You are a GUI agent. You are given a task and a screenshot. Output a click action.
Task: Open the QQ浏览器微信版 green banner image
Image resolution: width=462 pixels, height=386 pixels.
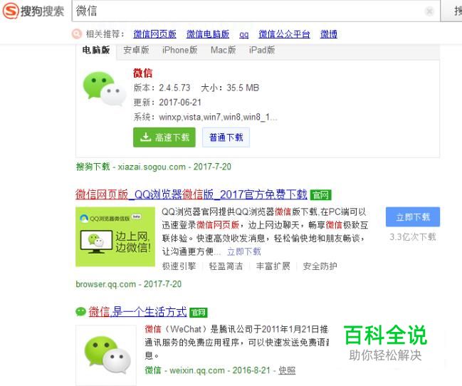click(115, 236)
